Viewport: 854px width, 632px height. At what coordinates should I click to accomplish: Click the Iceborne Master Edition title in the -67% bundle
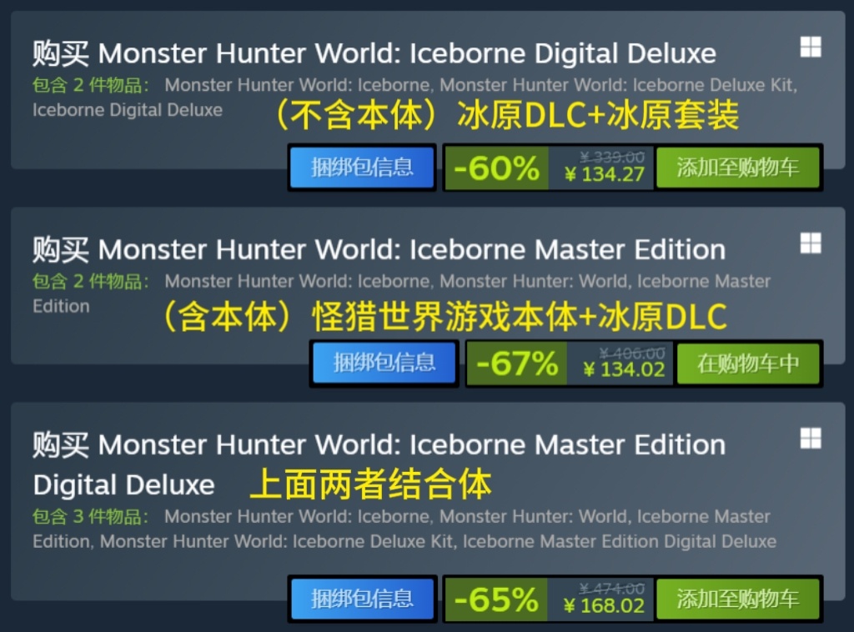(379, 249)
